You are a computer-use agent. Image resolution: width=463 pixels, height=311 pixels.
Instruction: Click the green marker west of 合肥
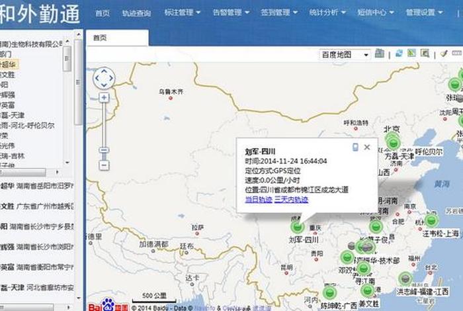coord(376,227)
